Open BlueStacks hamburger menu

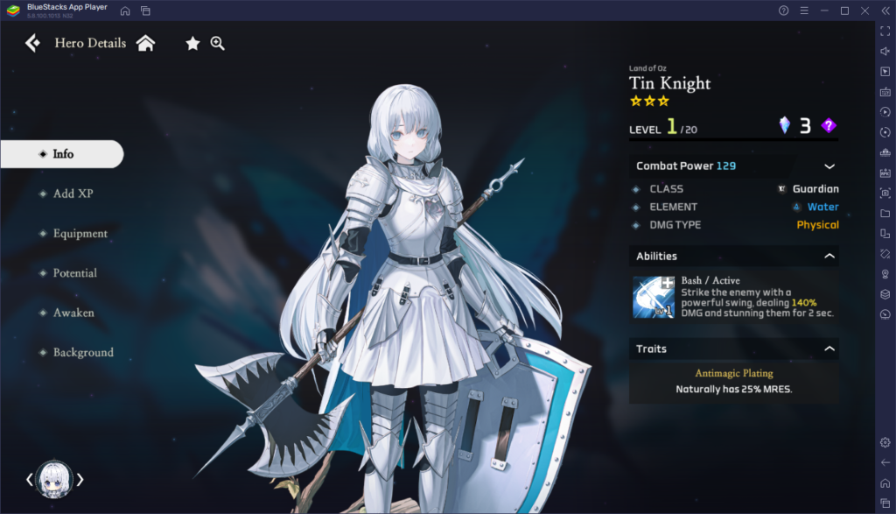[803, 11]
